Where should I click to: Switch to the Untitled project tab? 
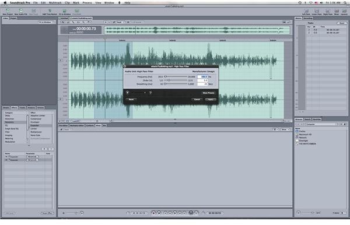click(64, 18)
